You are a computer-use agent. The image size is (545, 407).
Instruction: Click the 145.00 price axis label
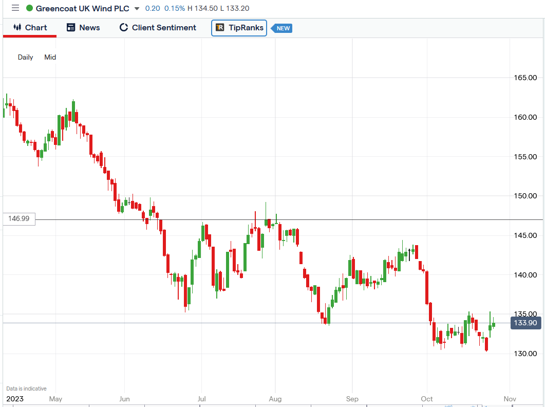click(x=525, y=235)
